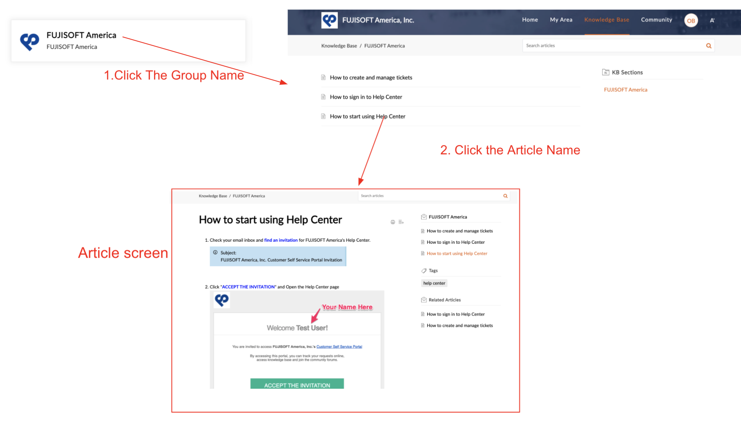Open top-list article 'How to sign in to Help Center'

366,97
